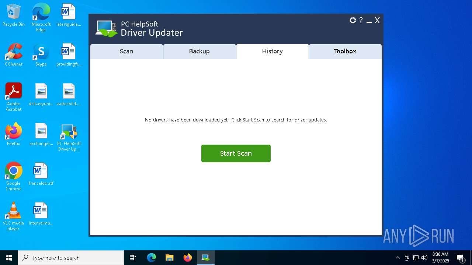The image size is (472, 265).
Task: Select CCleaner desktop shortcut
Action: click(x=14, y=55)
